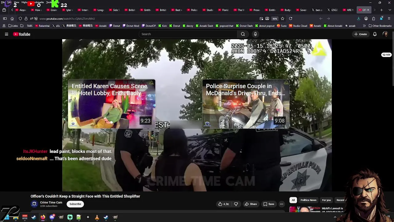This screenshot has width=394, height=222.
Task: Play Police Surprise Couple McDonald's video
Action: coord(246,104)
